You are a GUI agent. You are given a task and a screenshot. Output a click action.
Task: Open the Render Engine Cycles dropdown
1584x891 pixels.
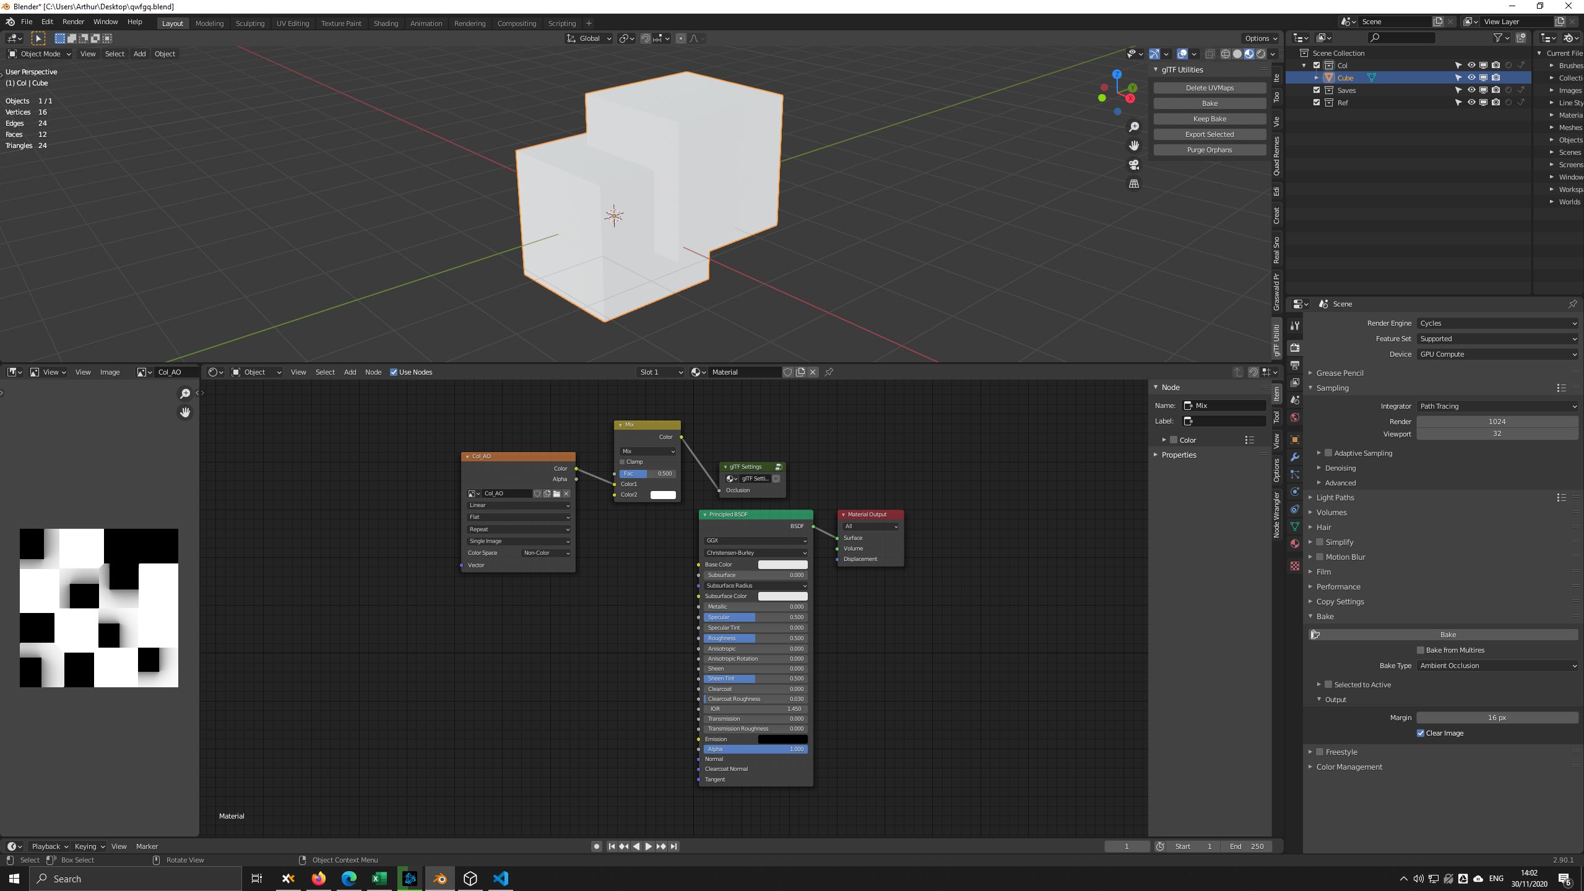[x=1497, y=323]
